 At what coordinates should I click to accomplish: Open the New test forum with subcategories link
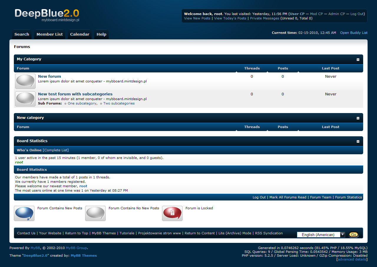pyautogui.click(x=75, y=94)
